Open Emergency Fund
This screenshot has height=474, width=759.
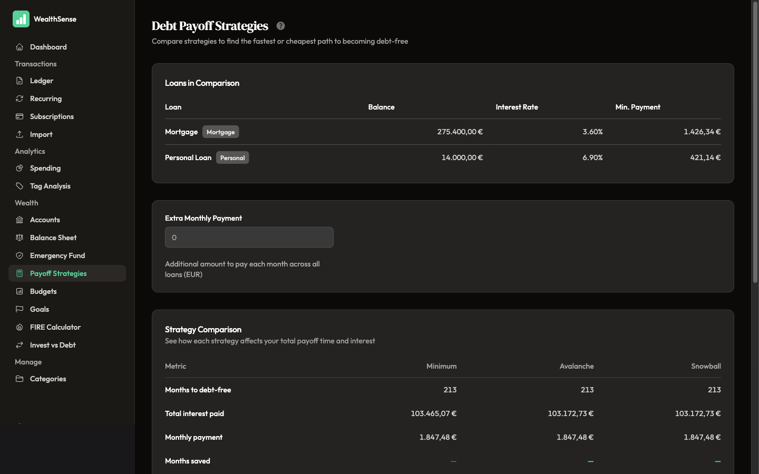pyautogui.click(x=67, y=255)
